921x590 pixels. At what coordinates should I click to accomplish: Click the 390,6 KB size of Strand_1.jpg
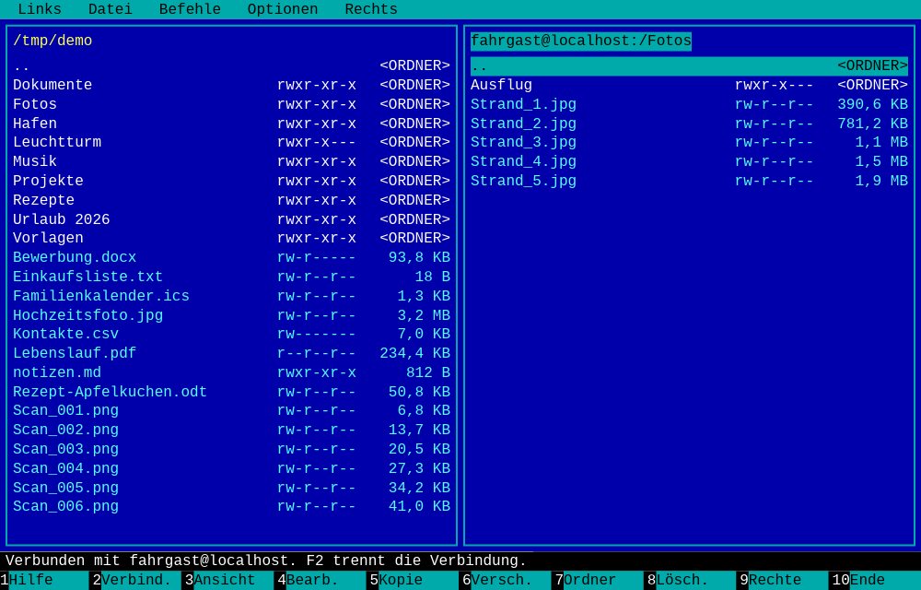[872, 104]
